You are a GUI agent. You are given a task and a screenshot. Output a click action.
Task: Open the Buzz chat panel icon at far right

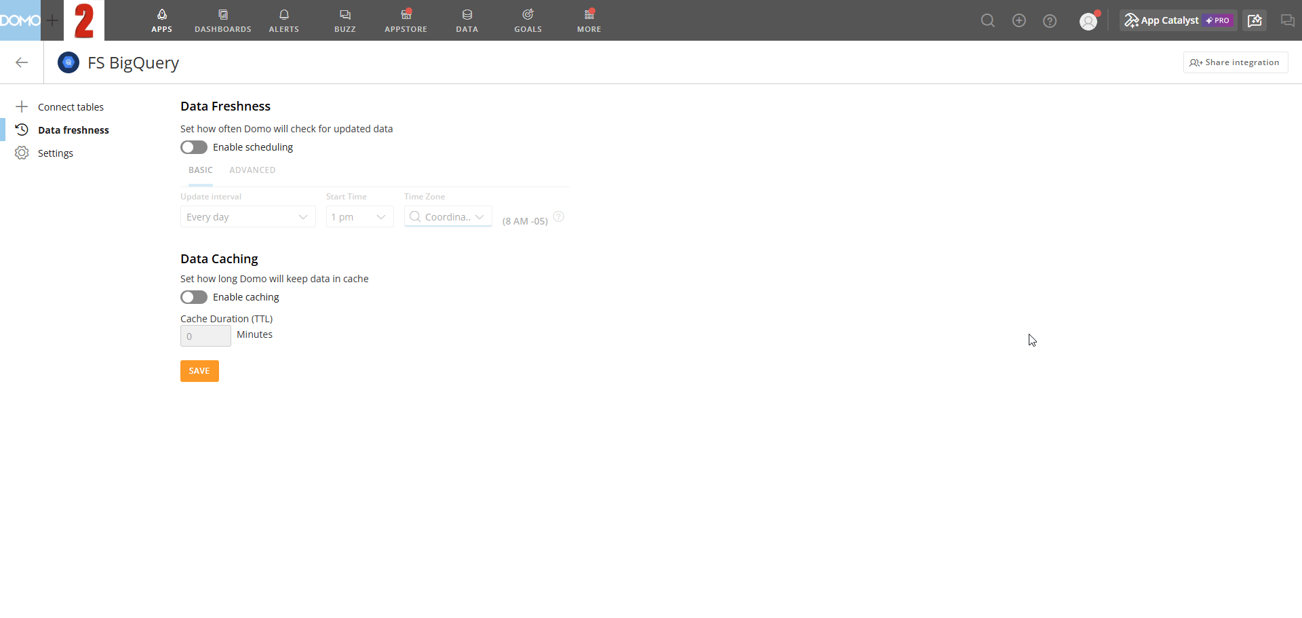pyautogui.click(x=1288, y=20)
